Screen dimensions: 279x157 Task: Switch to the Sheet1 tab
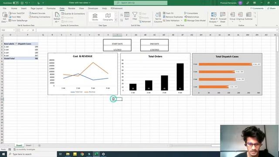pyautogui.click(x=29, y=145)
